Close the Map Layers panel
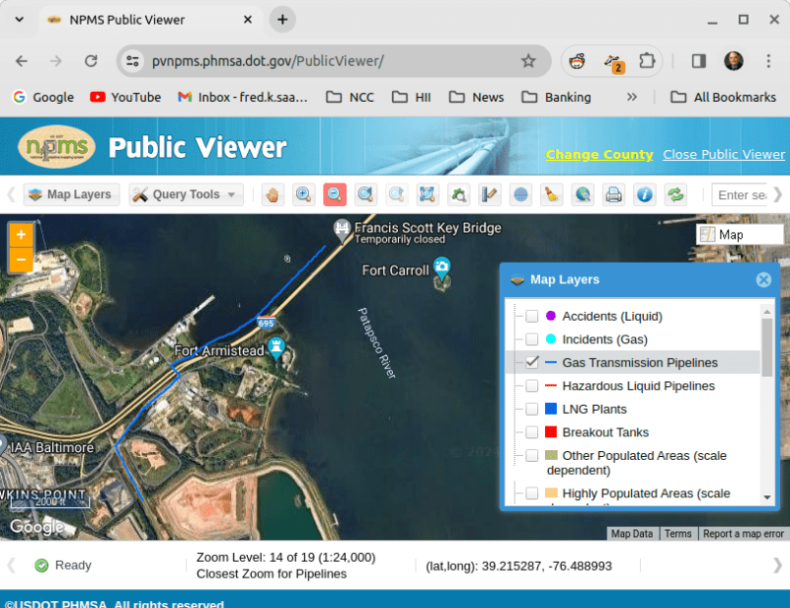The height and width of the screenshot is (608, 790). coord(763,279)
